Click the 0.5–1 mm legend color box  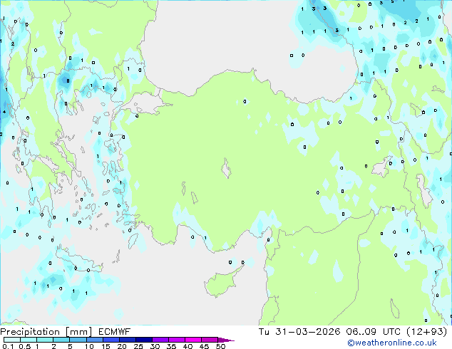(29, 340)
